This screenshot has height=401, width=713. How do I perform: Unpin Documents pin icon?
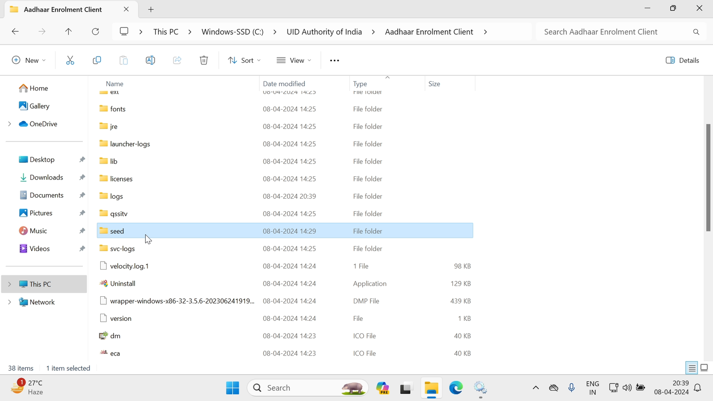coord(82,195)
